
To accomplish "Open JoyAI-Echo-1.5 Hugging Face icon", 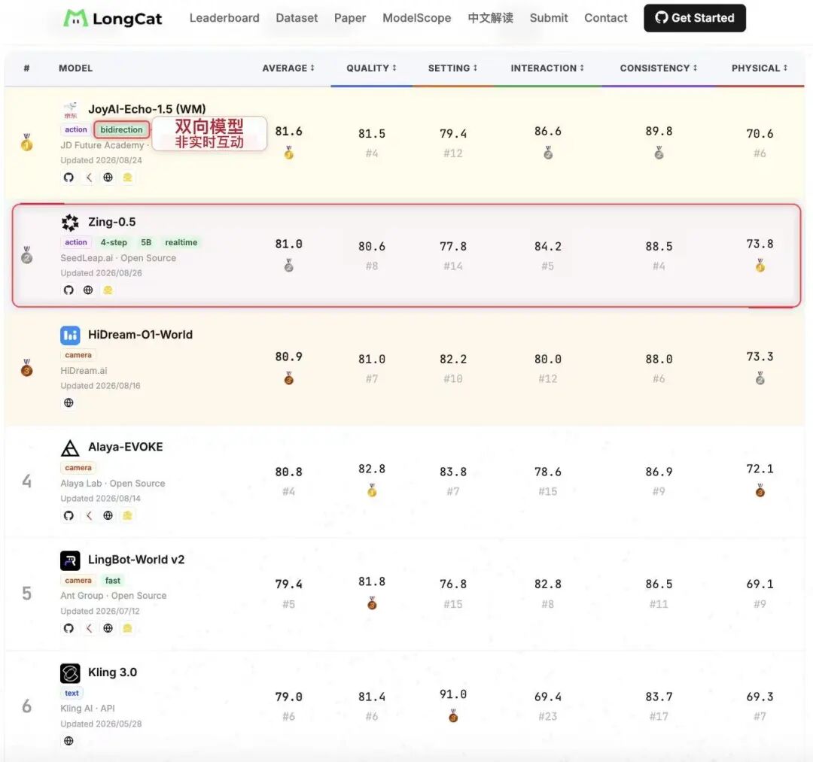I will coord(127,178).
